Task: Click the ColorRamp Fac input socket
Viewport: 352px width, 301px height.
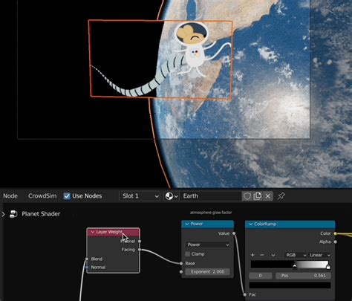Action: [245, 294]
